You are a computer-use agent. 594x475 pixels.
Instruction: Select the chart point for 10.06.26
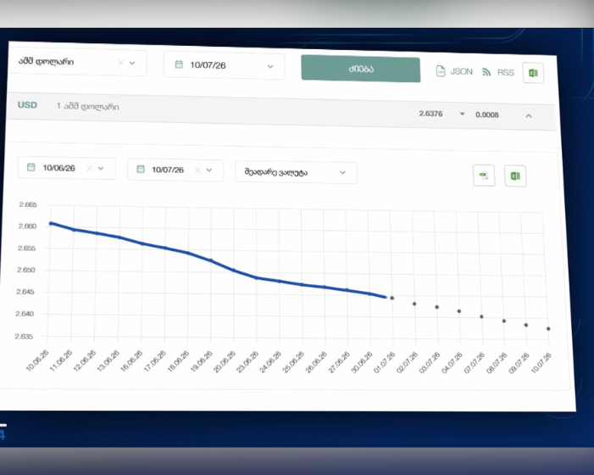tap(51, 223)
